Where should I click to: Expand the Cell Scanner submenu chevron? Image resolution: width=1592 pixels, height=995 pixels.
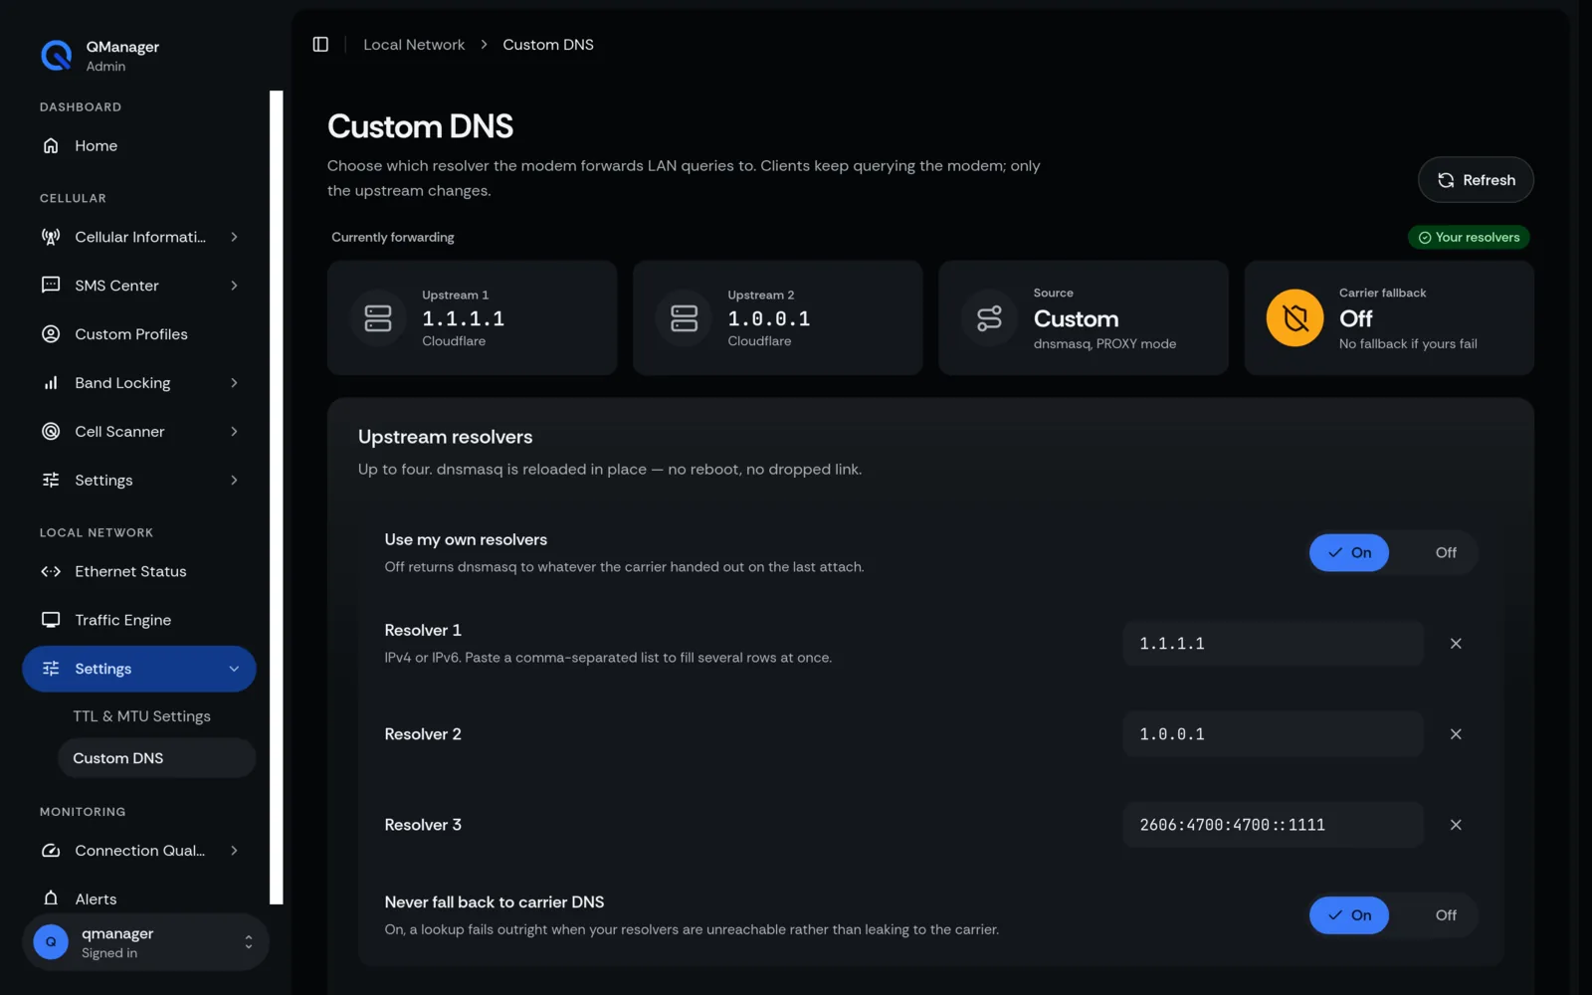(x=234, y=432)
